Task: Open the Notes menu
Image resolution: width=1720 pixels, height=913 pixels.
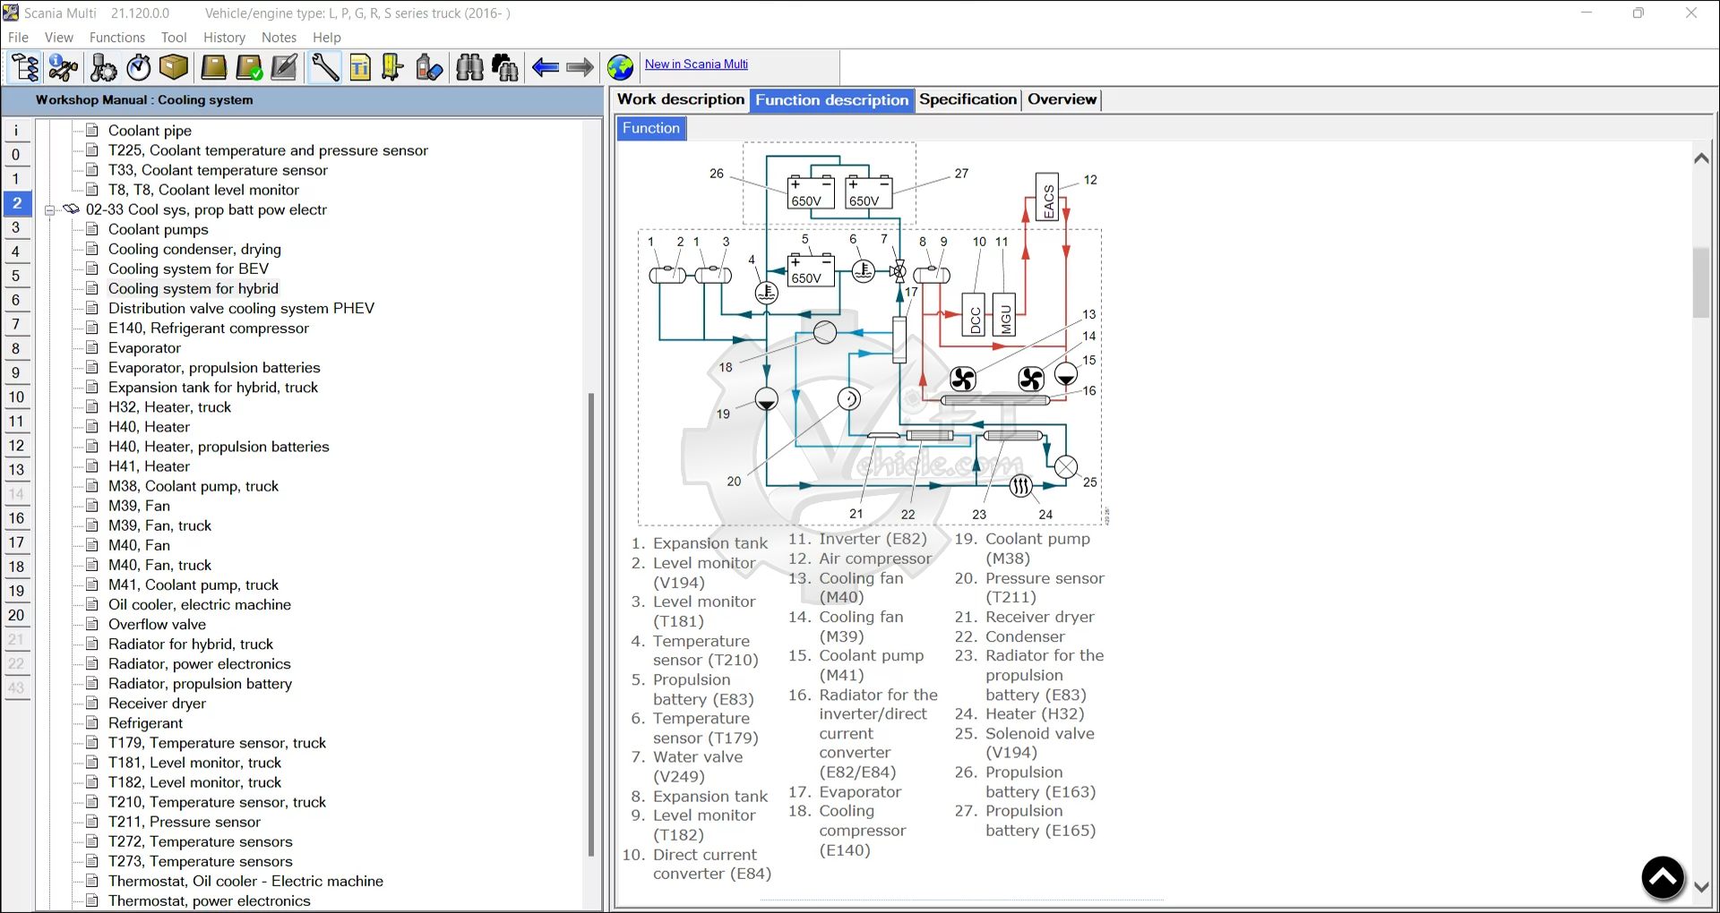Action: click(x=279, y=38)
